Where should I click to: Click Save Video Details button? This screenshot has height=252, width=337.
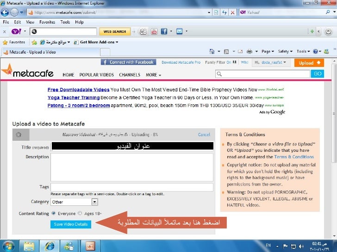click(x=71, y=224)
